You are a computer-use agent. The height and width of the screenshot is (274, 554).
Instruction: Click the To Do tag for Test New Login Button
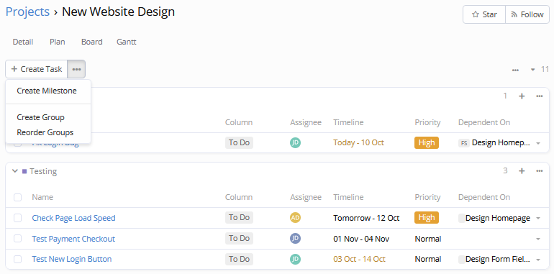(239, 259)
